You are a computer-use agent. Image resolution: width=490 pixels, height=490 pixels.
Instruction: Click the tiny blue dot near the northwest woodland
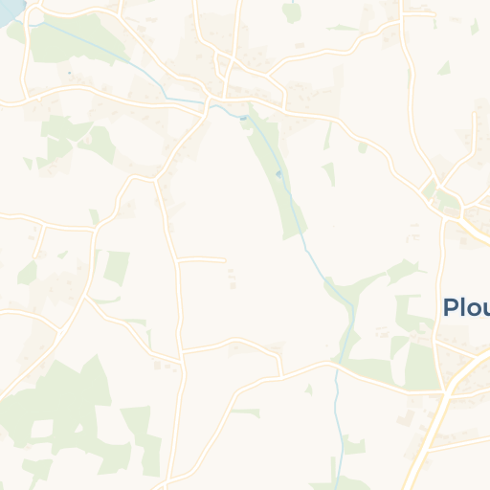tap(70, 73)
